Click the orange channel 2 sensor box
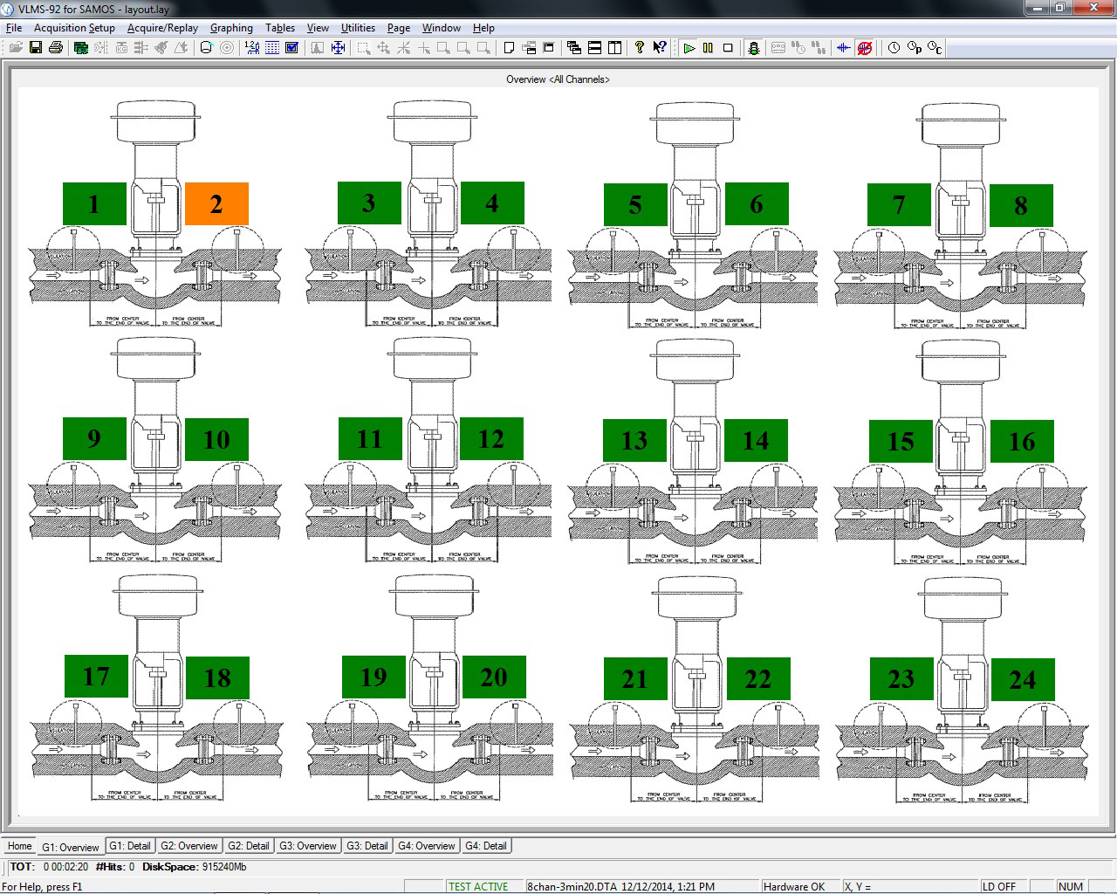The width and height of the screenshot is (1117, 894). click(216, 204)
